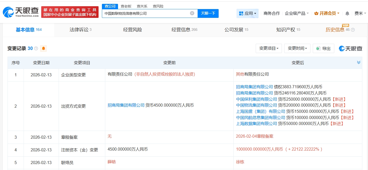The height and width of the screenshot is (170, 368).
Task: Clear the search box with X icon
Action: [192, 13]
